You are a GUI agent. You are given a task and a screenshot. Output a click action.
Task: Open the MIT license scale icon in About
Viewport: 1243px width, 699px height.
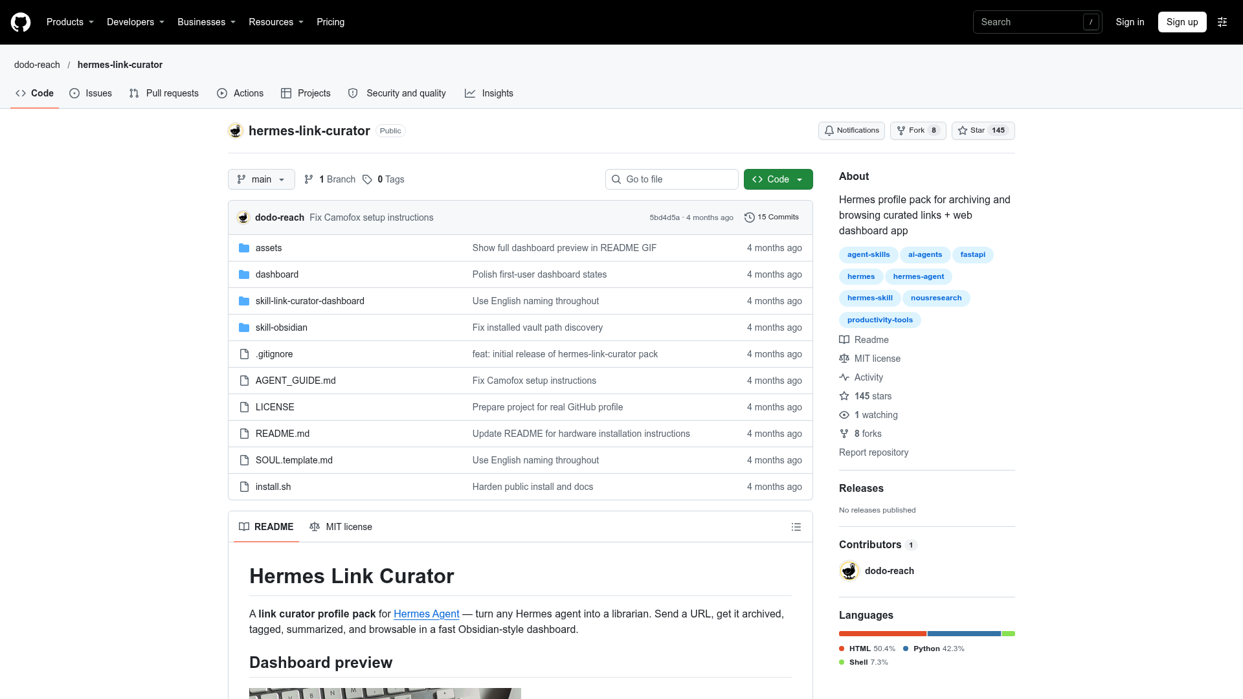(x=844, y=359)
